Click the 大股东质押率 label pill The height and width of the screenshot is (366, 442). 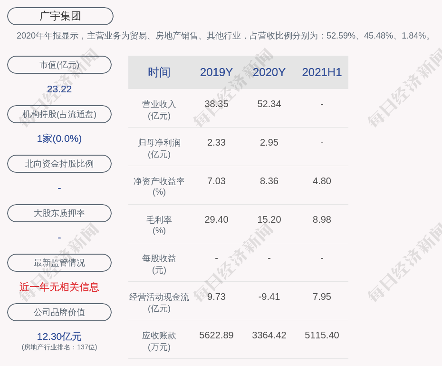coord(59,213)
